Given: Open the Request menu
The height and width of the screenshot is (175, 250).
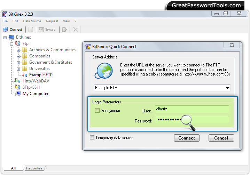Looking at the screenshot, I should [x=52, y=21].
